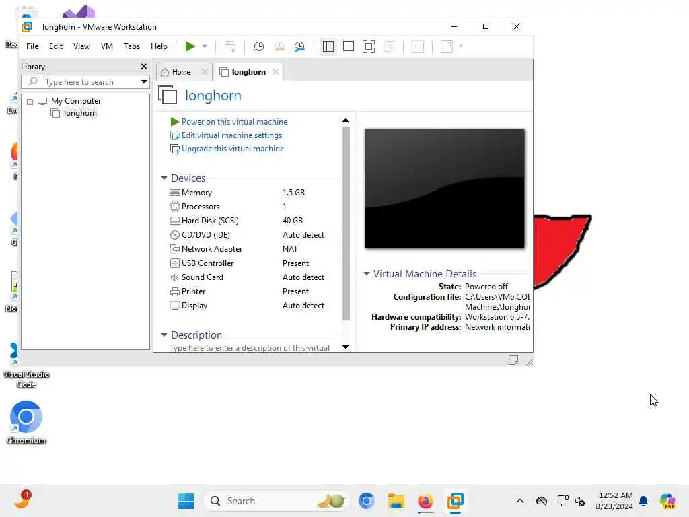Click Revert to snapshot toolbar icon
Screen dimensions: 689x517
coord(279,46)
